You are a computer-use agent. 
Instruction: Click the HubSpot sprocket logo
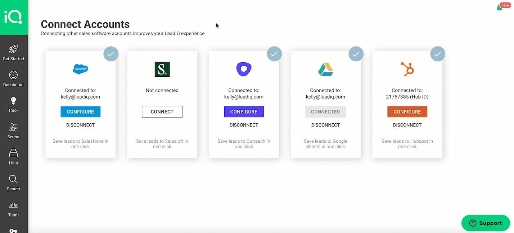point(407,69)
